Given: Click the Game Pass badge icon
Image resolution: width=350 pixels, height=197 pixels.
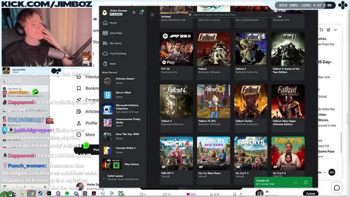Looking at the screenshot, I should pos(105,33).
